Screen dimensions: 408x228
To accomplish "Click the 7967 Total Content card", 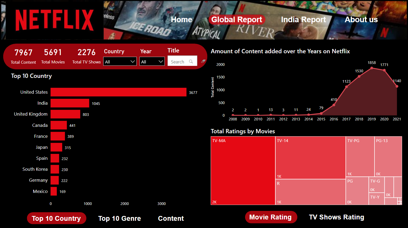I will (x=23, y=56).
